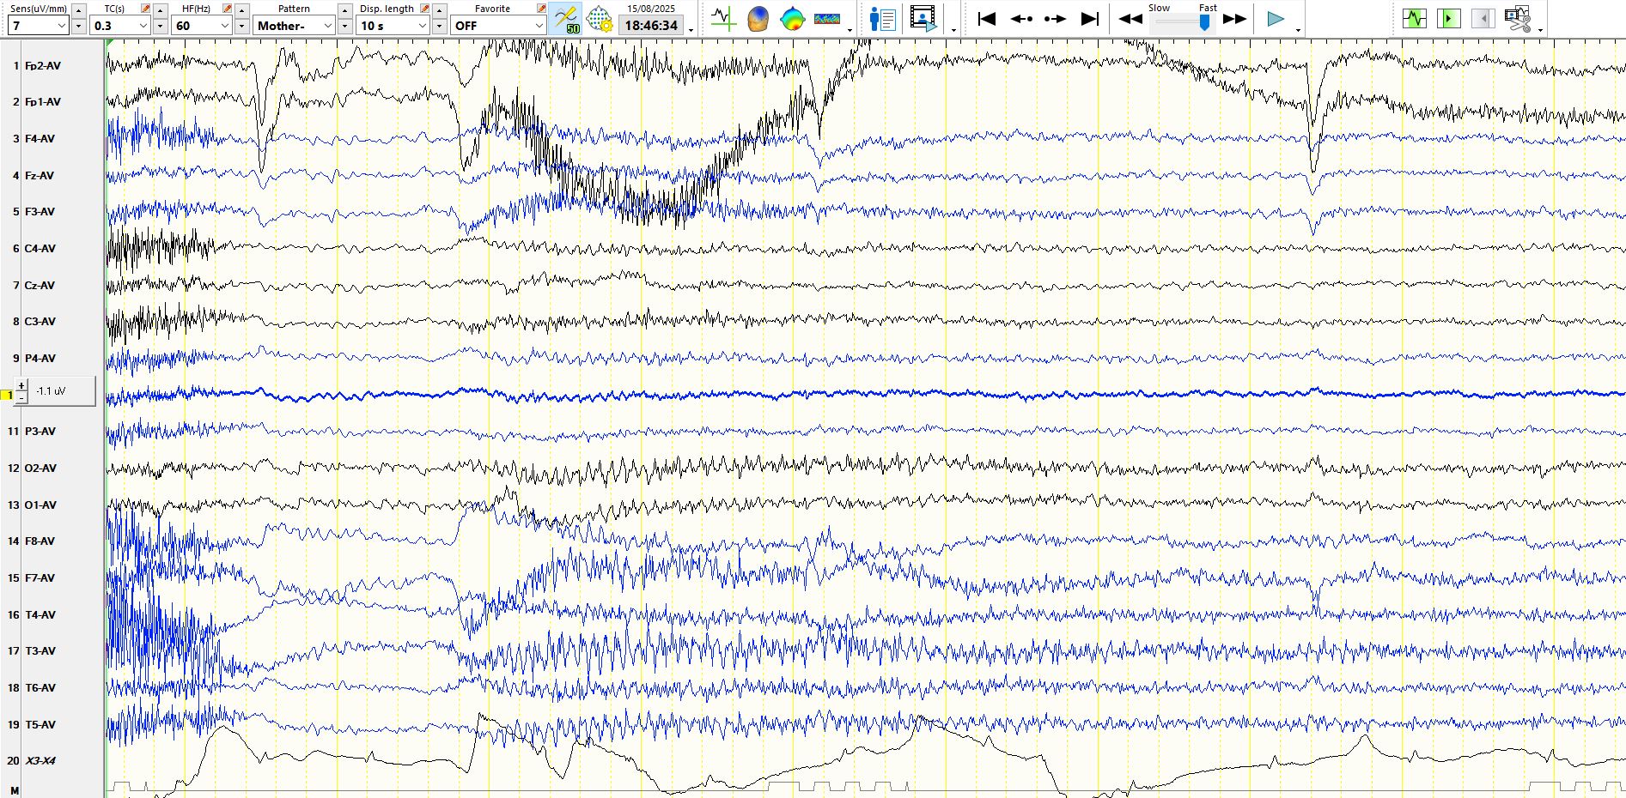Increase sensitivity with the Sens up arrow
Viewport: 1626px width, 798px height.
coord(78,10)
